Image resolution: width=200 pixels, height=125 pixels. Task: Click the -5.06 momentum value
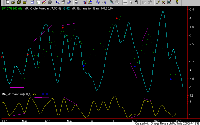(36, 94)
